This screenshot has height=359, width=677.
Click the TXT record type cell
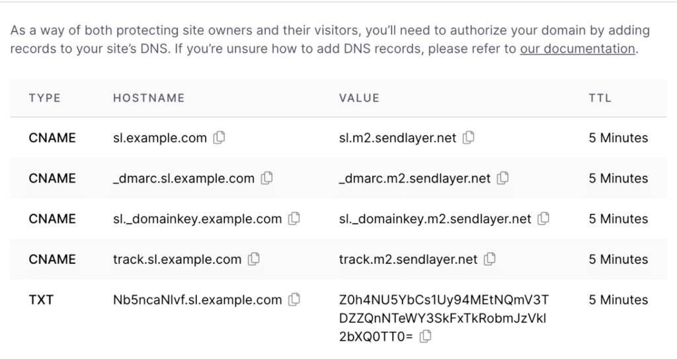[41, 300]
